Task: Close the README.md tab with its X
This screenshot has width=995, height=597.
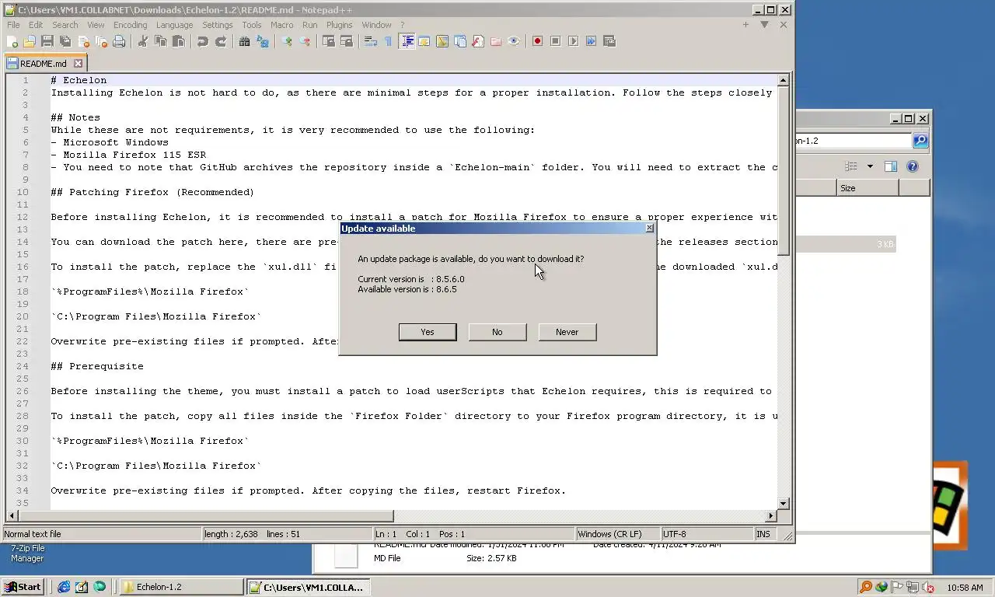Action: (x=79, y=64)
